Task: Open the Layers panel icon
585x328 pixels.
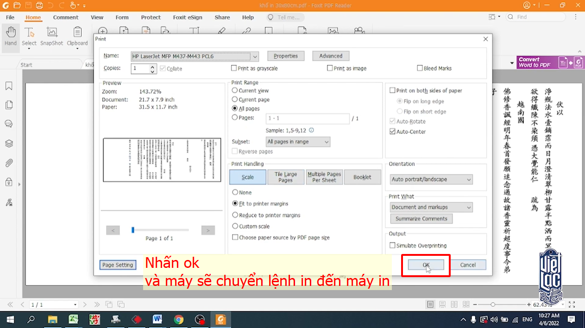Action: [9, 143]
